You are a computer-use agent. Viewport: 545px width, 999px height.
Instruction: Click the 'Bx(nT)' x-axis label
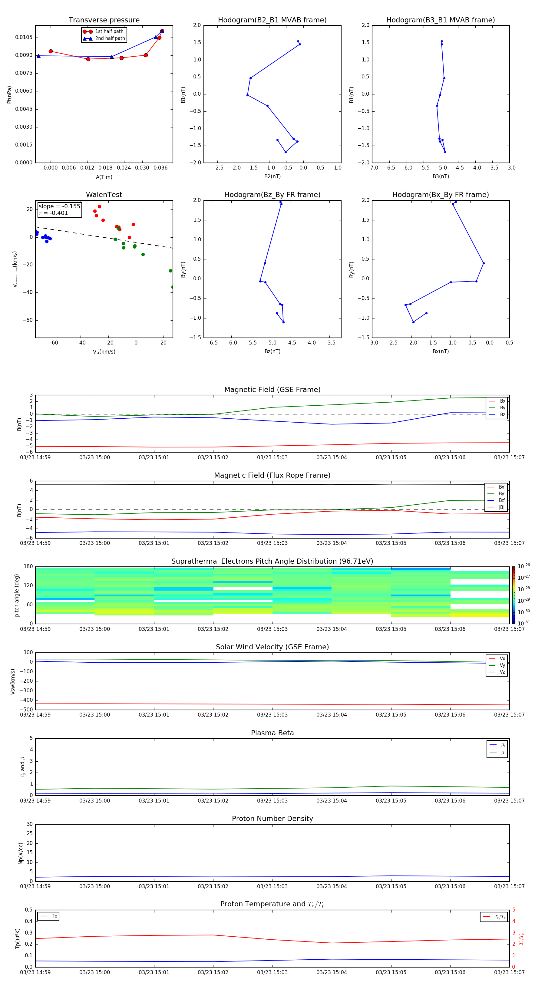pos(441,351)
